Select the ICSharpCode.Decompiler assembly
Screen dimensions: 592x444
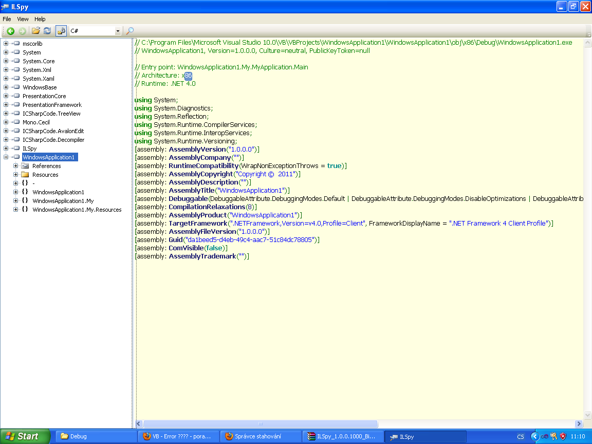tap(53, 140)
